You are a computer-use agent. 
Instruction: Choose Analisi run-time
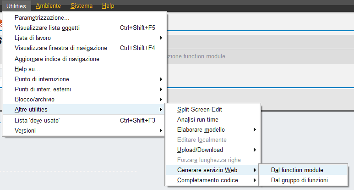click(213, 119)
